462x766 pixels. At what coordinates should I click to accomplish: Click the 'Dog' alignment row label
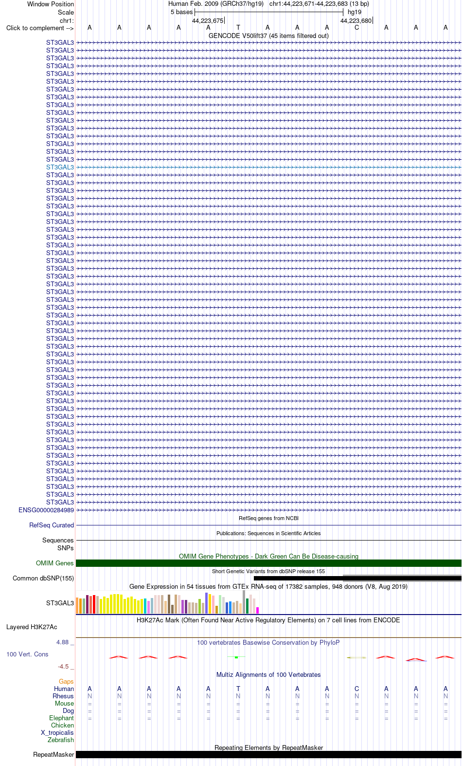tap(68, 710)
